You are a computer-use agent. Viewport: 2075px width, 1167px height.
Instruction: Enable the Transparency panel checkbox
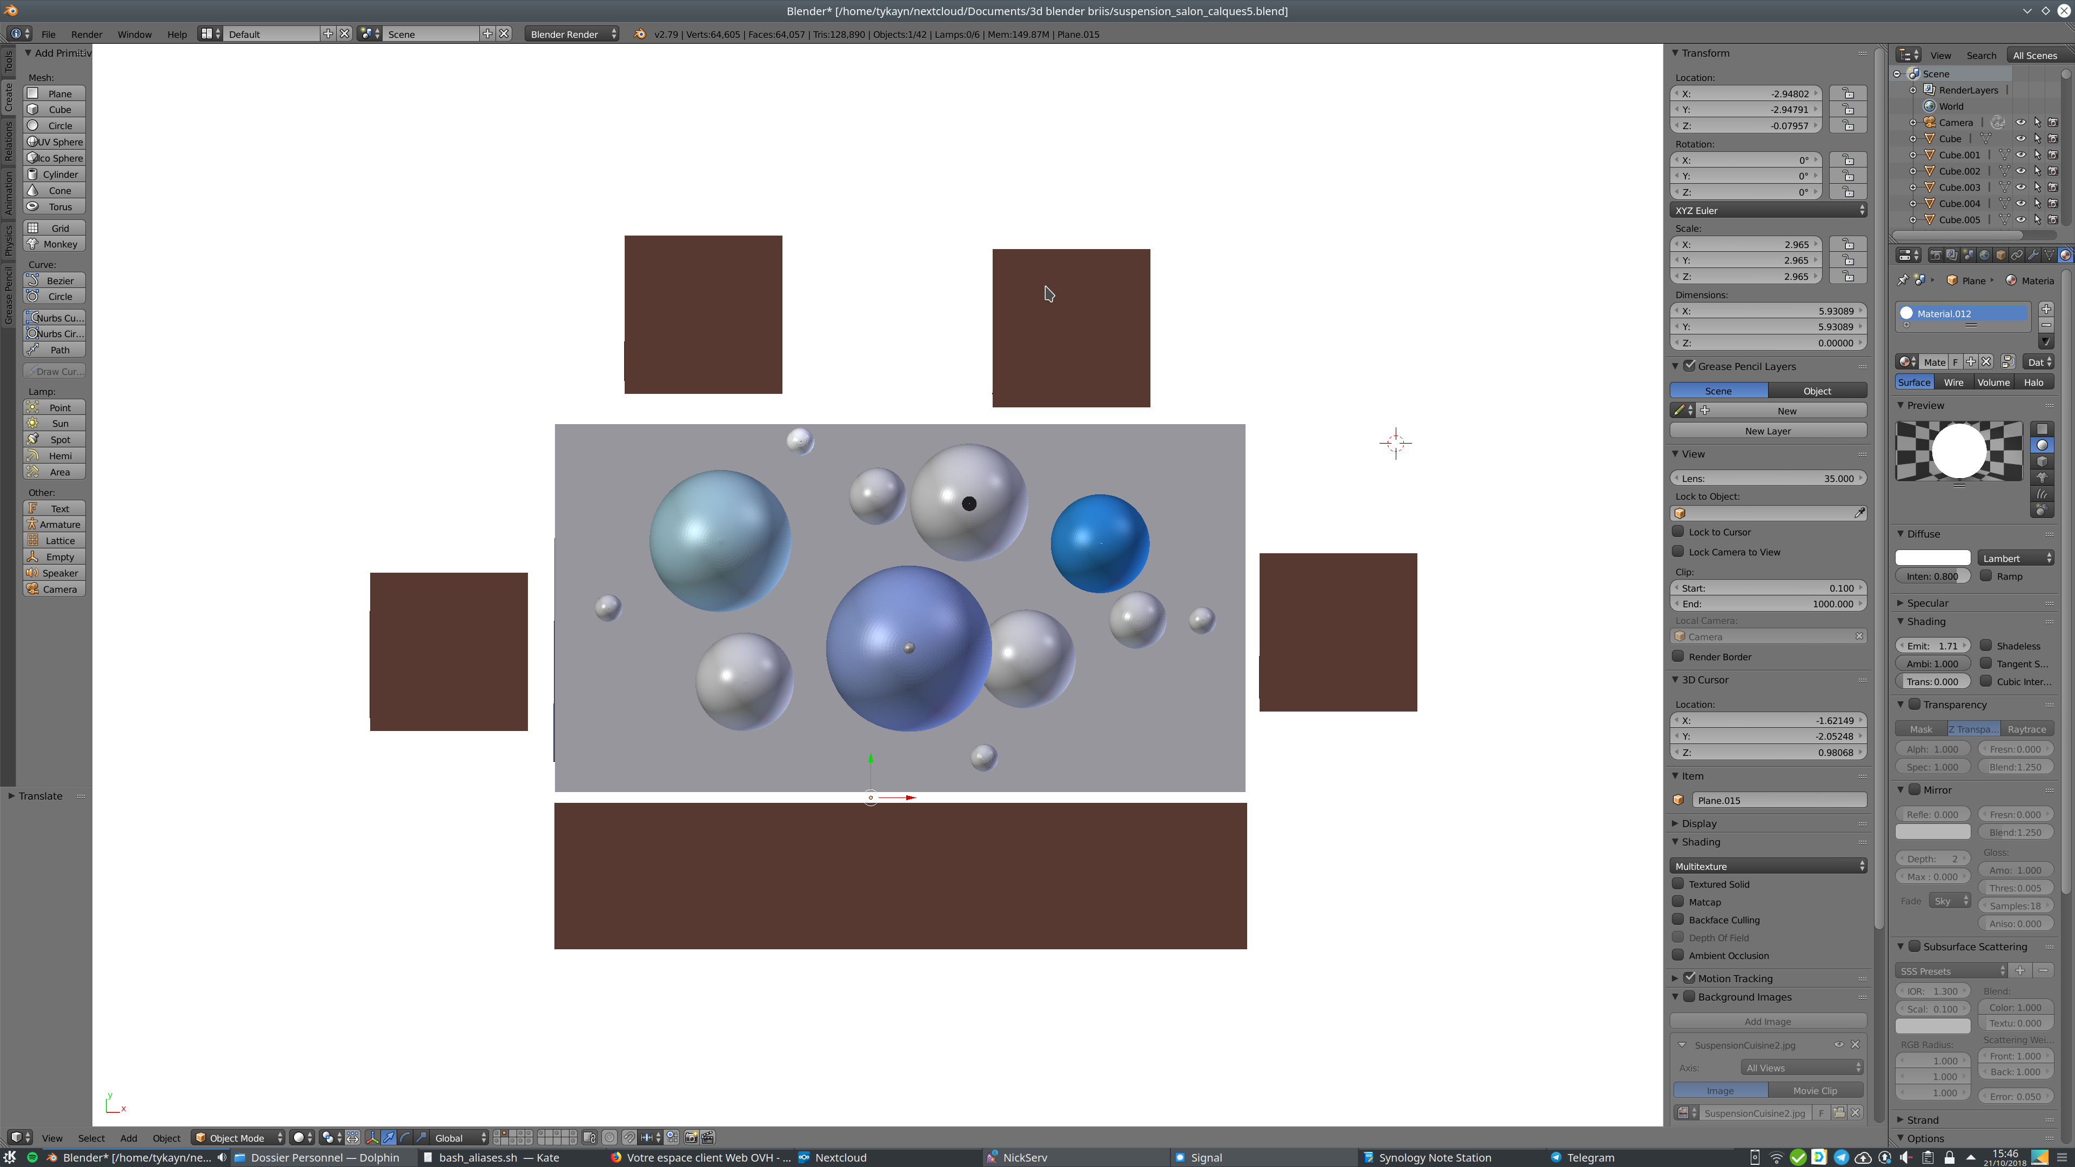point(1915,704)
